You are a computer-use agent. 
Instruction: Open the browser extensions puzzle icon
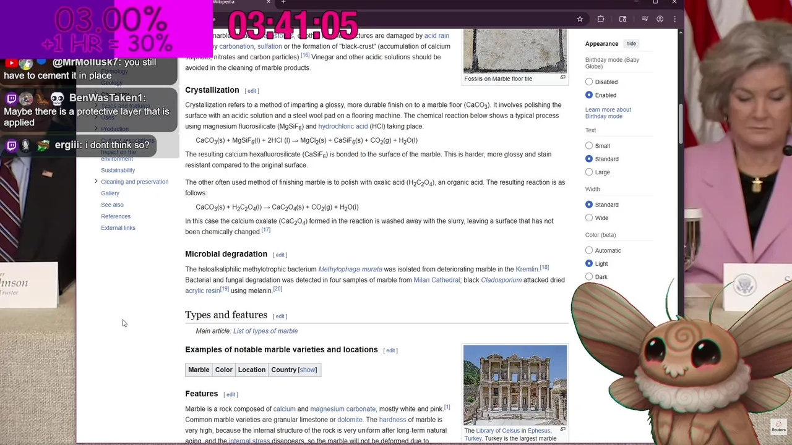(x=600, y=19)
